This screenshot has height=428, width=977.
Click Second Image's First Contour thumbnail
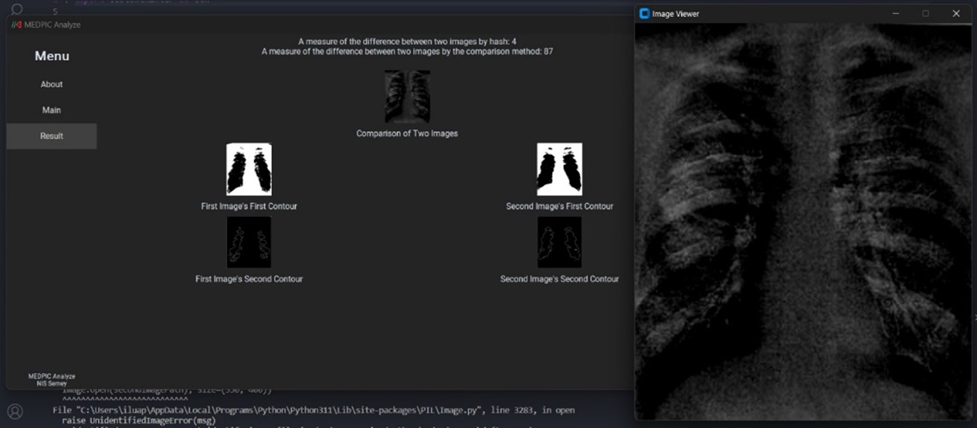[559, 169]
